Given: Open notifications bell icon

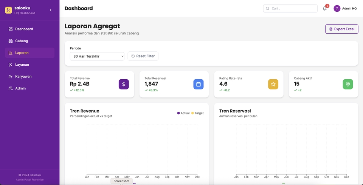Looking at the screenshot, I should pos(324,8).
